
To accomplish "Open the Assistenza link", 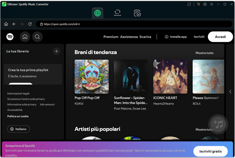I will pos(129,37).
